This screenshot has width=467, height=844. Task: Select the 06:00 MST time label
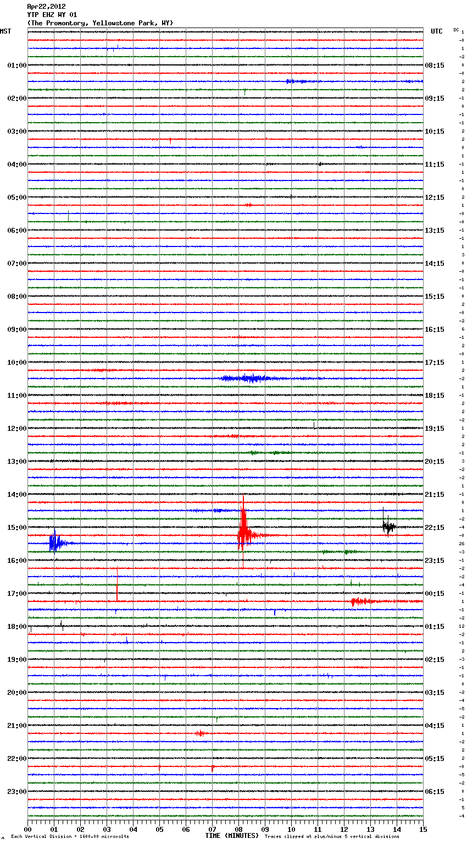coord(16,231)
